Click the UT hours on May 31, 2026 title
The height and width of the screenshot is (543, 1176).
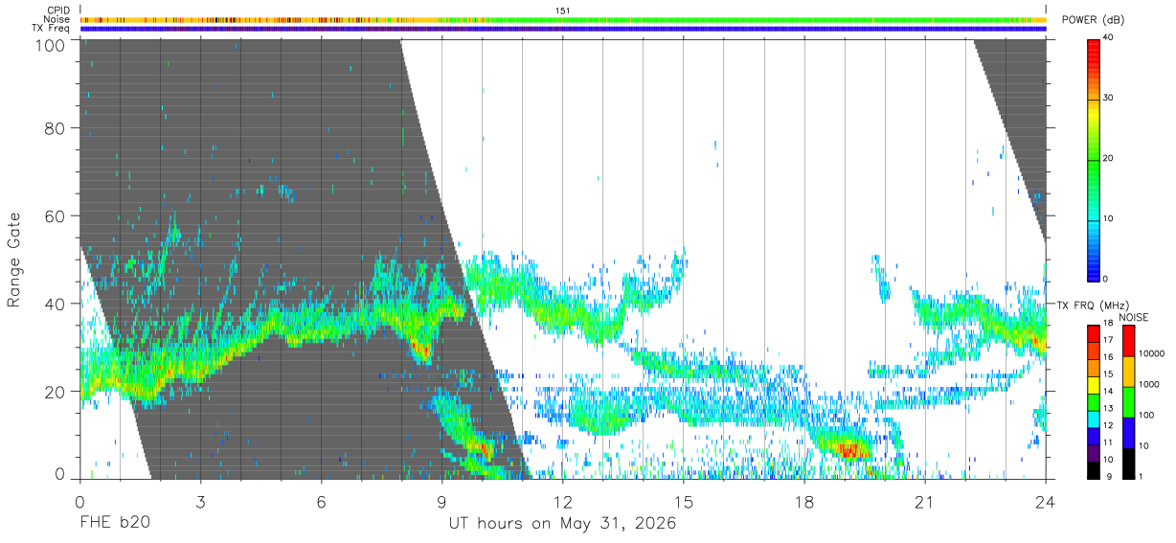click(x=563, y=524)
